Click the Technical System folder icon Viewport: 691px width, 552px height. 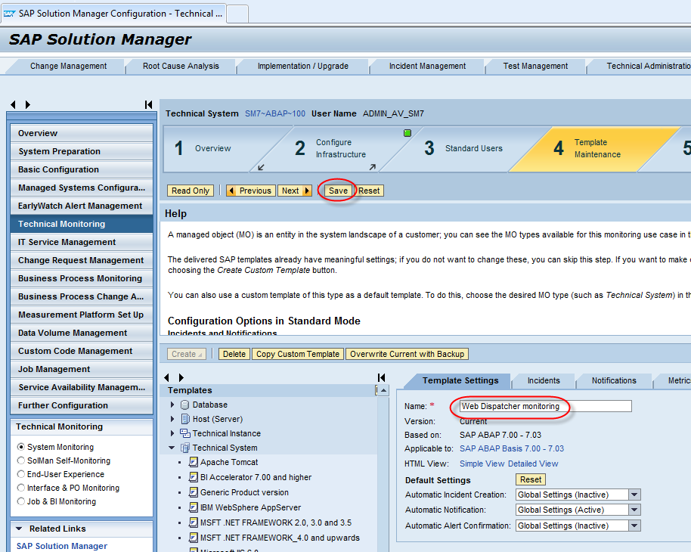[185, 448]
